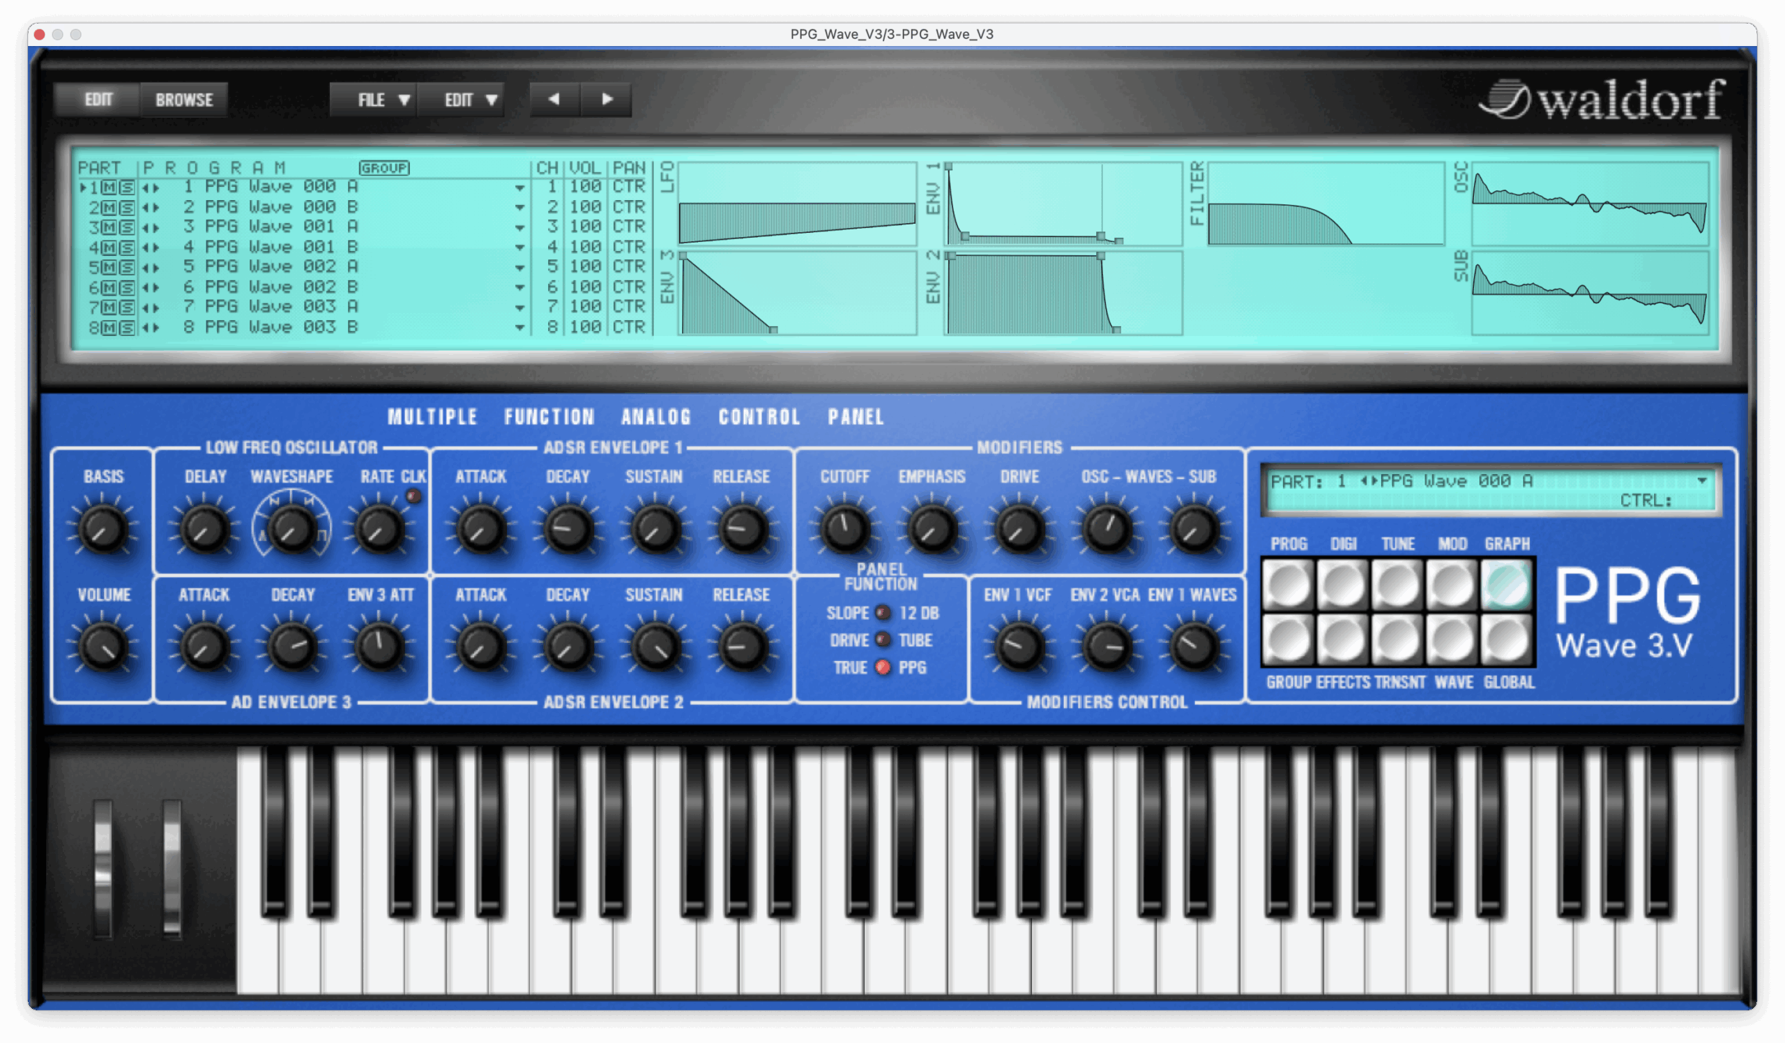Open program dropdown for part 4
1785x1043 pixels.
(x=520, y=248)
